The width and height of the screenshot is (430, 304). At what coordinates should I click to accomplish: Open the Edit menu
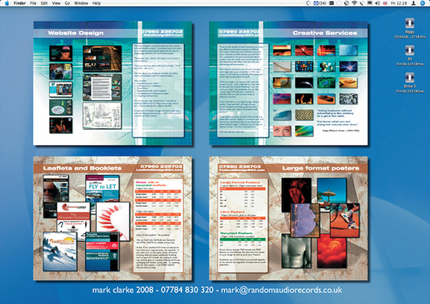(44, 3)
